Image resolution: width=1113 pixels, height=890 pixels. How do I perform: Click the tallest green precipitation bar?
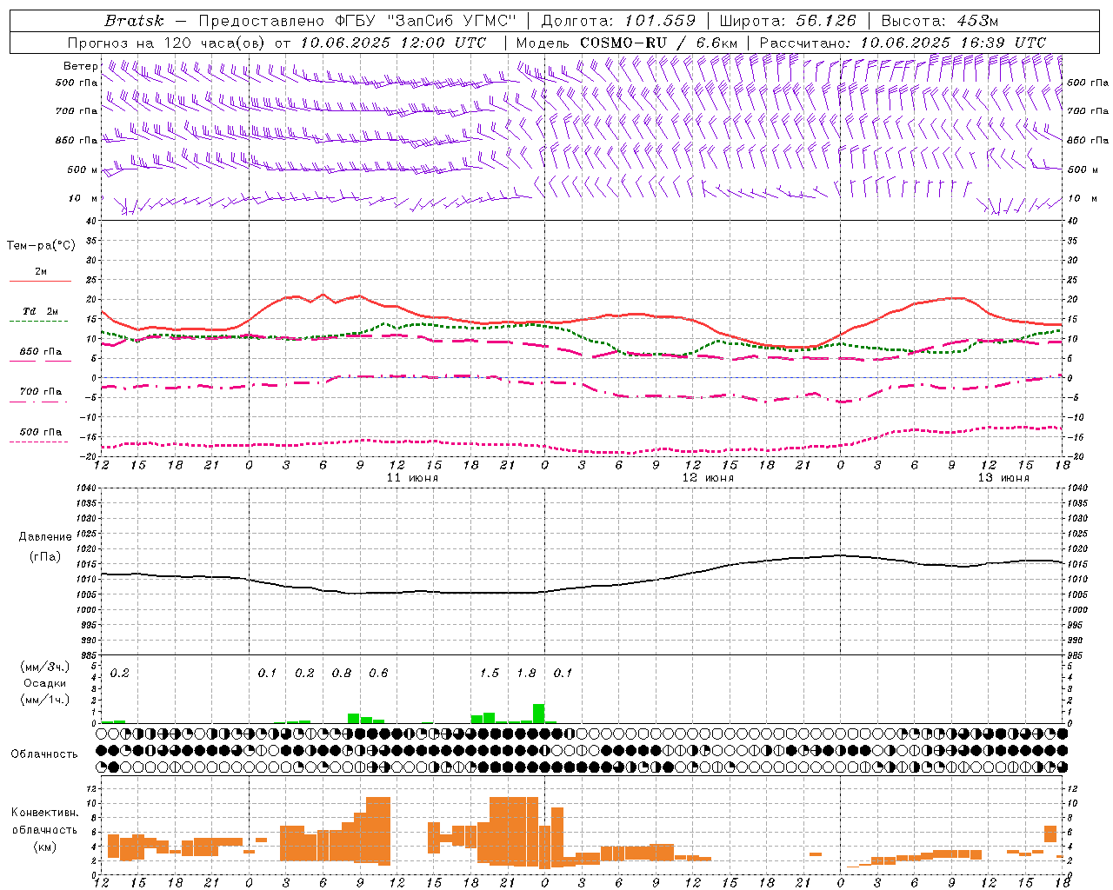539,714
